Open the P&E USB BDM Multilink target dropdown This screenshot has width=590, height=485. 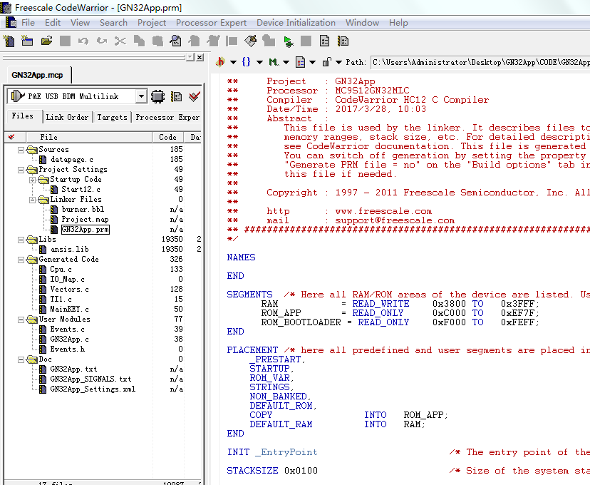[140, 96]
